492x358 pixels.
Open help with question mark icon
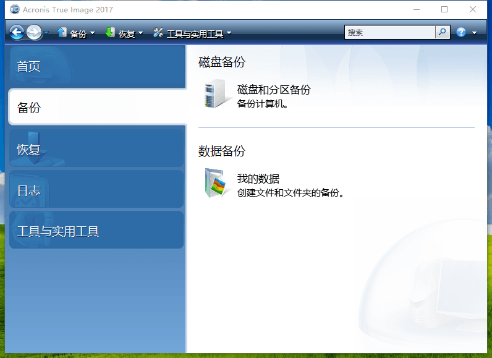point(461,32)
